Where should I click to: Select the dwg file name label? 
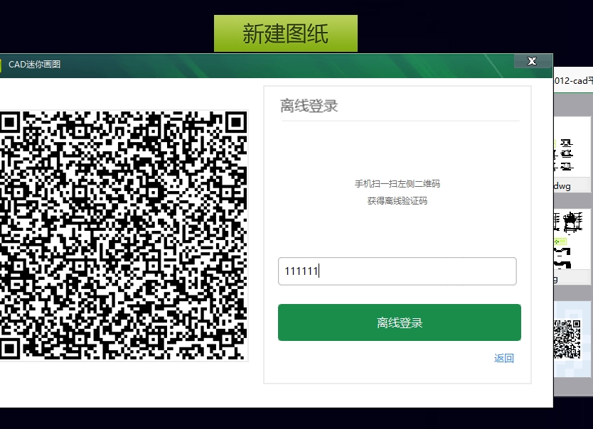562,186
